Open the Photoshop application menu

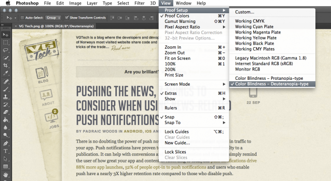[x=27, y=3]
